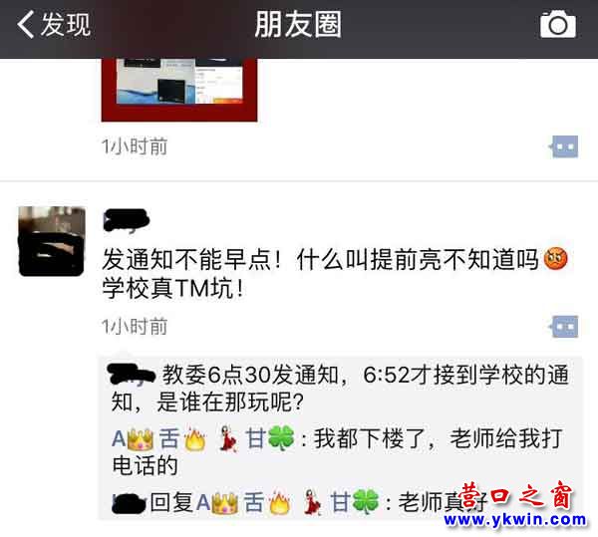This screenshot has height=537, width=598.
Task: Tap A舌甘 name in the reply line
Action: tap(288, 503)
